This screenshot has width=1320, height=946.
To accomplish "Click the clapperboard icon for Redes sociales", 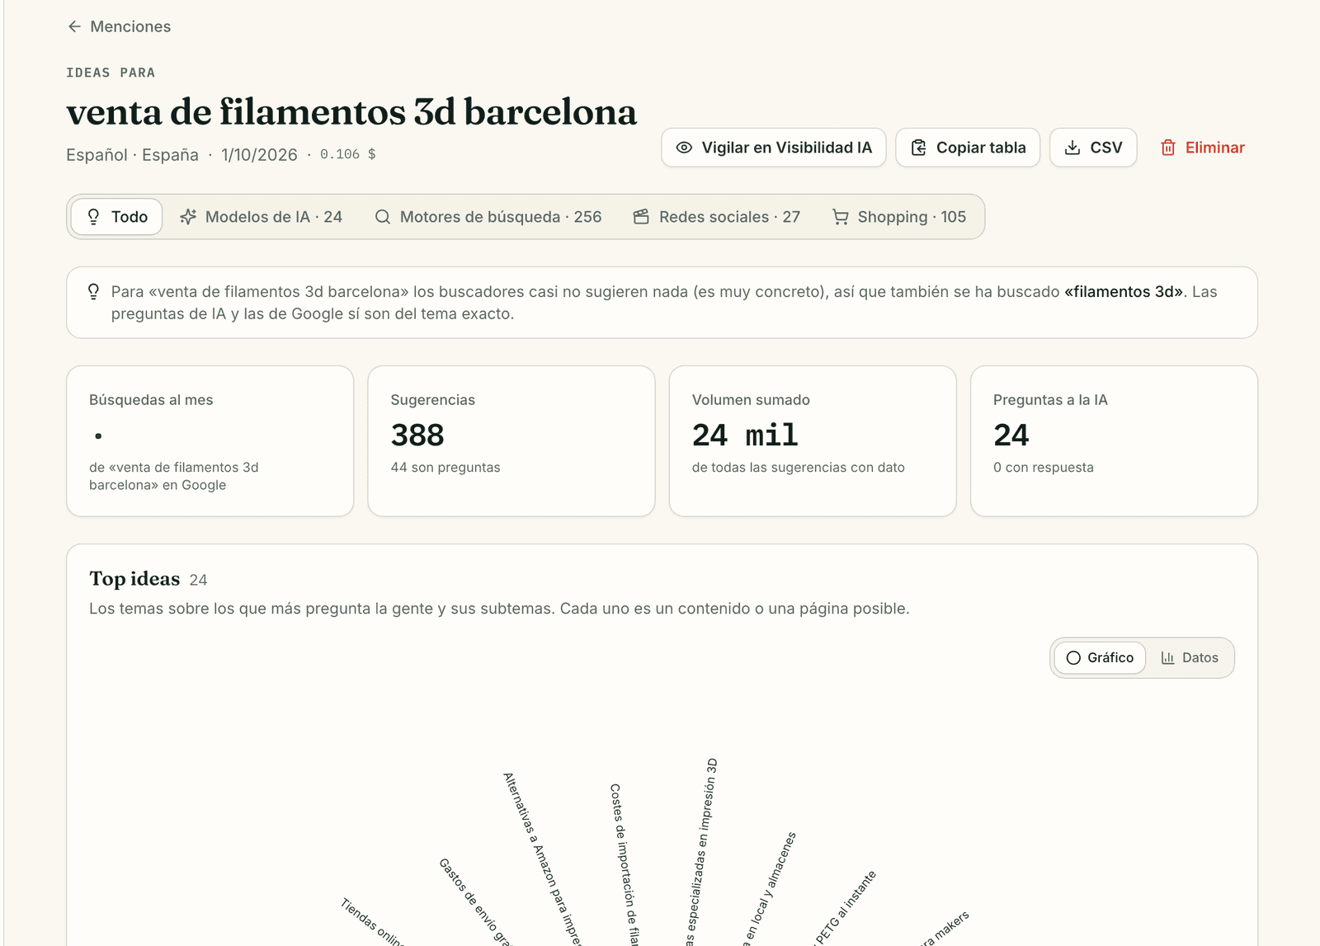I will [x=641, y=217].
